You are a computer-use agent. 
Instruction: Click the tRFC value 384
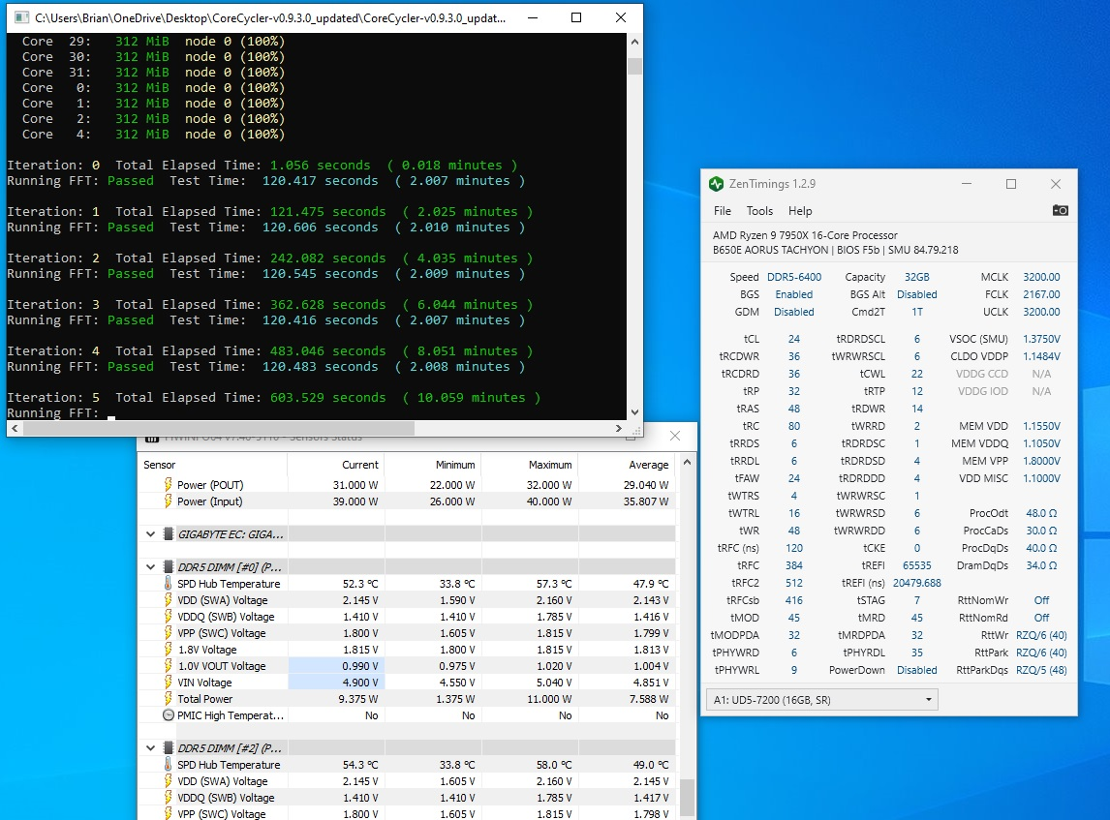click(x=794, y=565)
